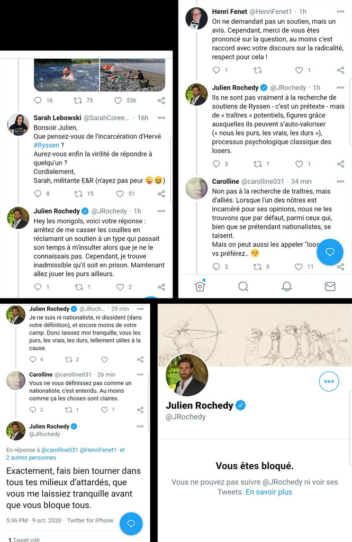Screen dimensions: 352x542
Task: Tap the @carolline031 mention in reply header
Action: (x=59, y=450)
